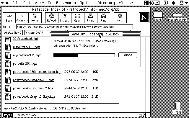Open the Directory menu
The width and height of the screenshot is (189, 118).
[106, 3]
